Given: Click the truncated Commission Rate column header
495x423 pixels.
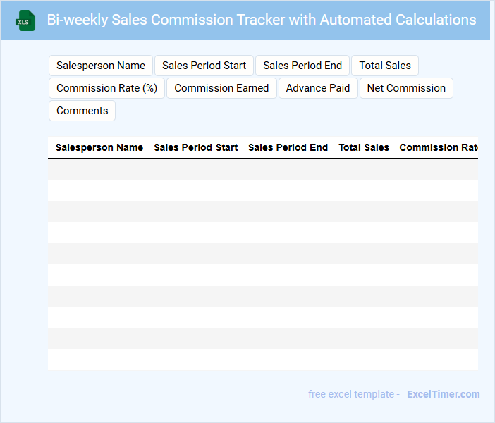Looking at the screenshot, I should coord(439,147).
